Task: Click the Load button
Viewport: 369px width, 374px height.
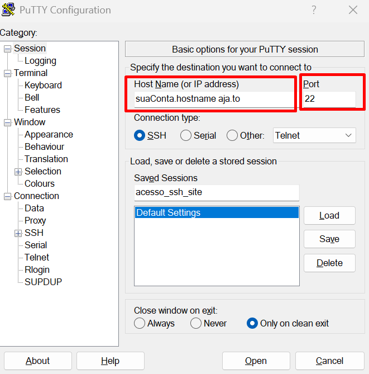Action: tap(329, 216)
